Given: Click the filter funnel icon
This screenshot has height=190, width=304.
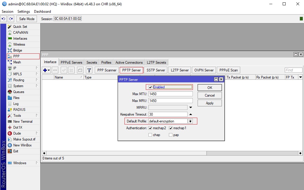Looking at the screenshot, I should pos(89,70).
